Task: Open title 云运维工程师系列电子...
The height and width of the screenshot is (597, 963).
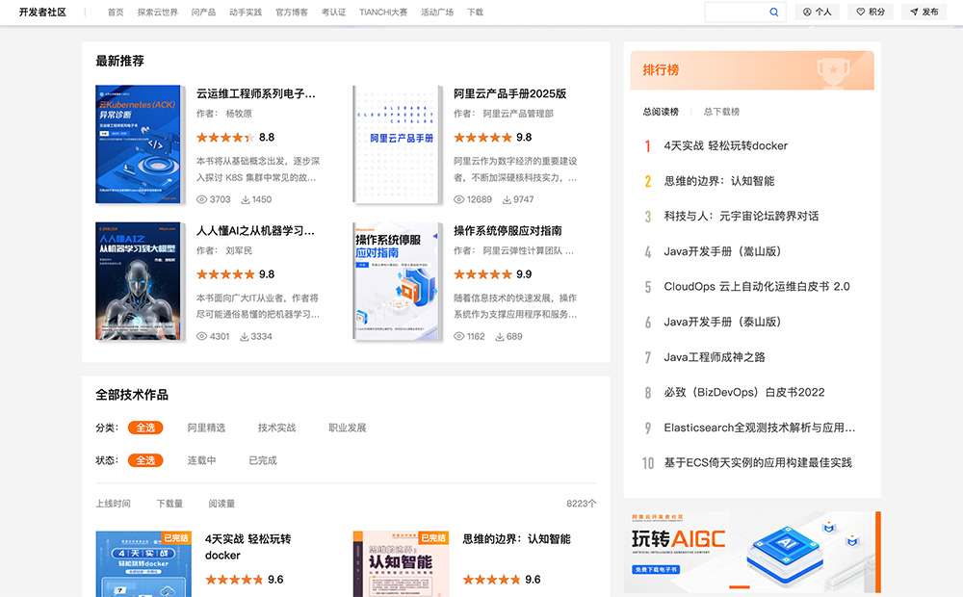Action: (255, 93)
